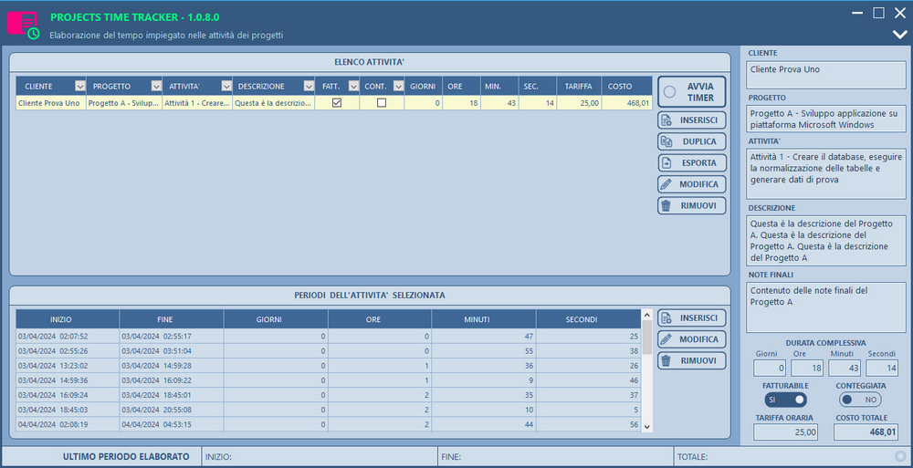Delete the selected period with Rimuovi
This screenshot has width=913, height=468.
[691, 360]
